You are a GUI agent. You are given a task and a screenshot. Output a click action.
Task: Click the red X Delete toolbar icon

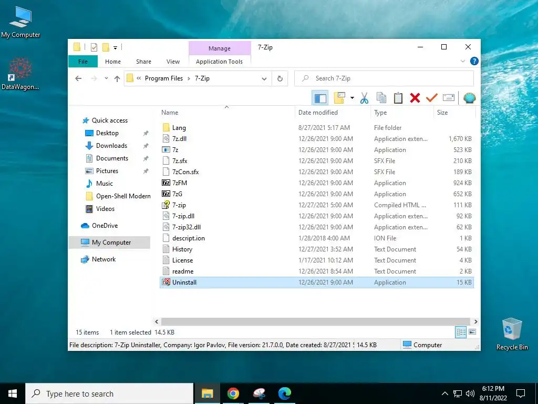click(x=415, y=98)
